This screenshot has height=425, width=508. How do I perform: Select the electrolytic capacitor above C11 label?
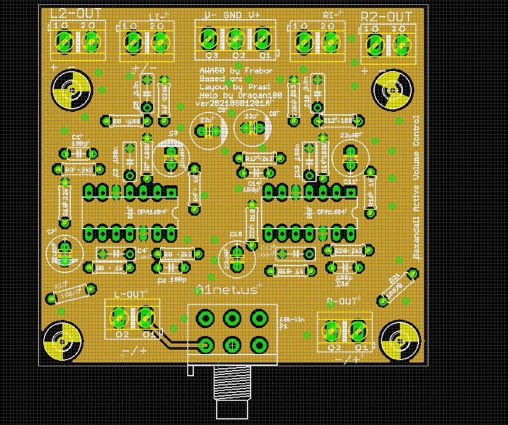click(x=351, y=158)
